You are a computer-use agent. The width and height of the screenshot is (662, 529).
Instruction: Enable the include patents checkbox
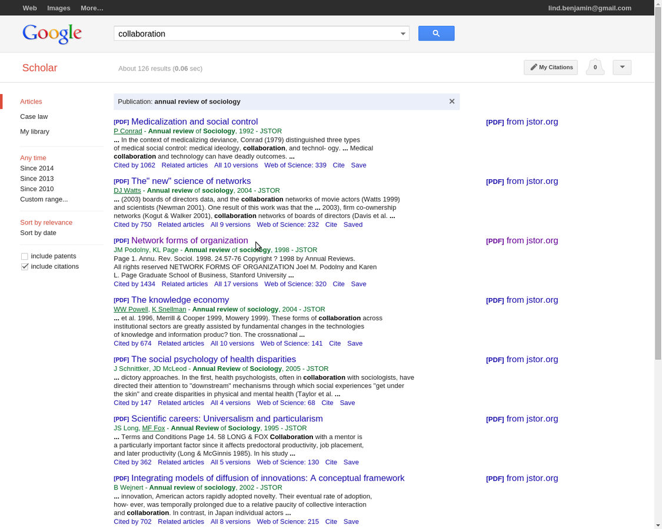[25, 256]
